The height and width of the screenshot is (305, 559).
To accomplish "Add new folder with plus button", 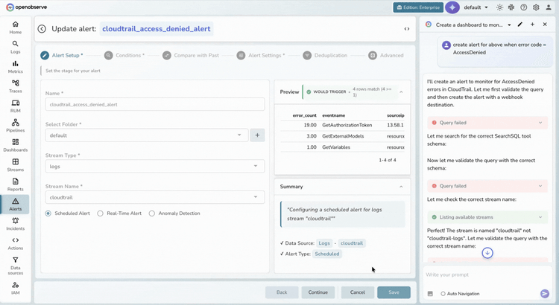I will [257, 135].
